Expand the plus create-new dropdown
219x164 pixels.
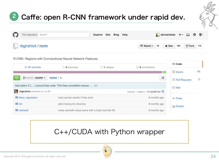(x=181, y=35)
